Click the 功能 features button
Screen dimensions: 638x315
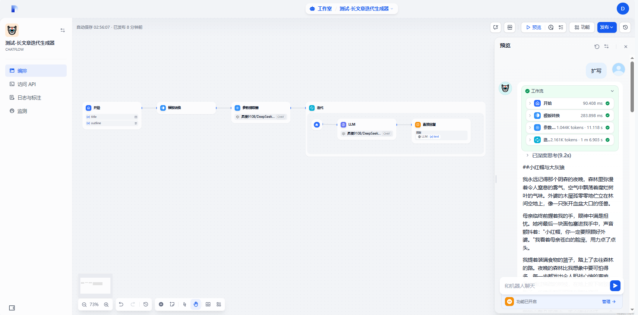point(582,27)
